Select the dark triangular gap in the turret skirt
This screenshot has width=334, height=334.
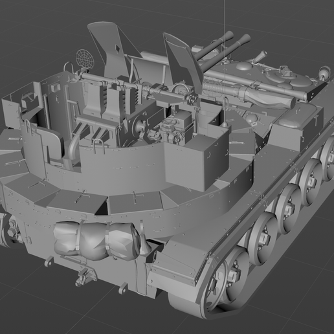[102, 206]
